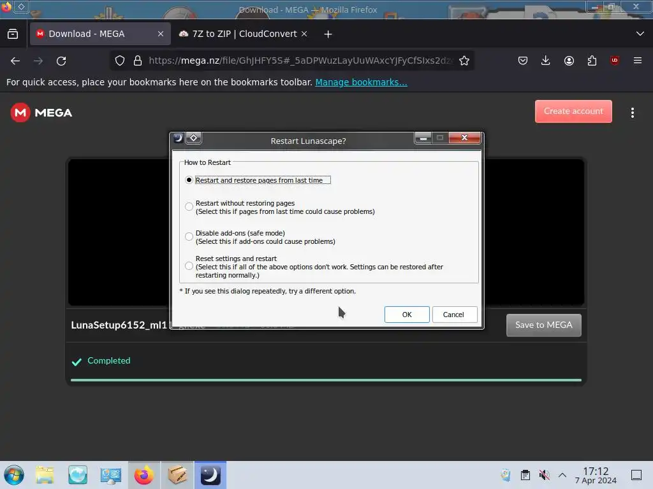
Task: Click dialog title bar diamond icon
Action: point(194,138)
